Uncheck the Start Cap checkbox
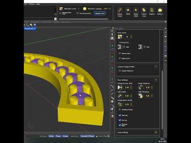 [120, 115]
